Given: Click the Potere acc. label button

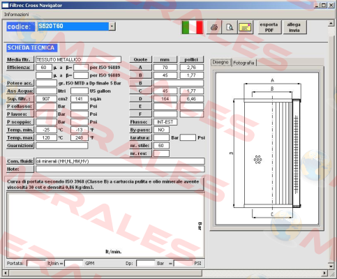Looking at the screenshot, I should pos(20,83).
